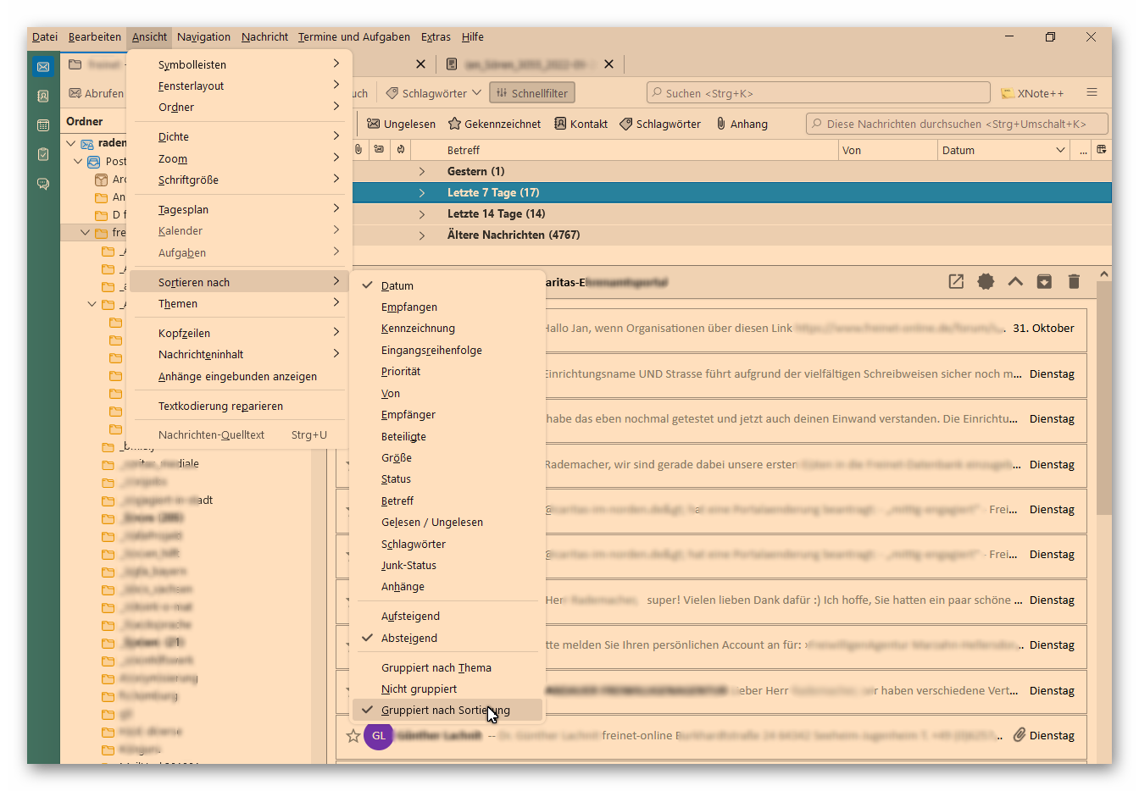This screenshot has width=1139, height=791.
Task: Open the Chat panel sidebar icon
Action: pos(43,184)
